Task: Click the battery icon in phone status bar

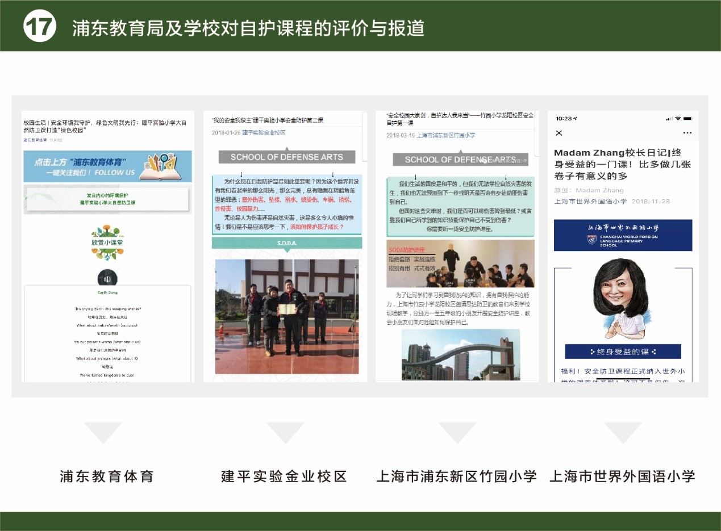Action: click(x=688, y=118)
